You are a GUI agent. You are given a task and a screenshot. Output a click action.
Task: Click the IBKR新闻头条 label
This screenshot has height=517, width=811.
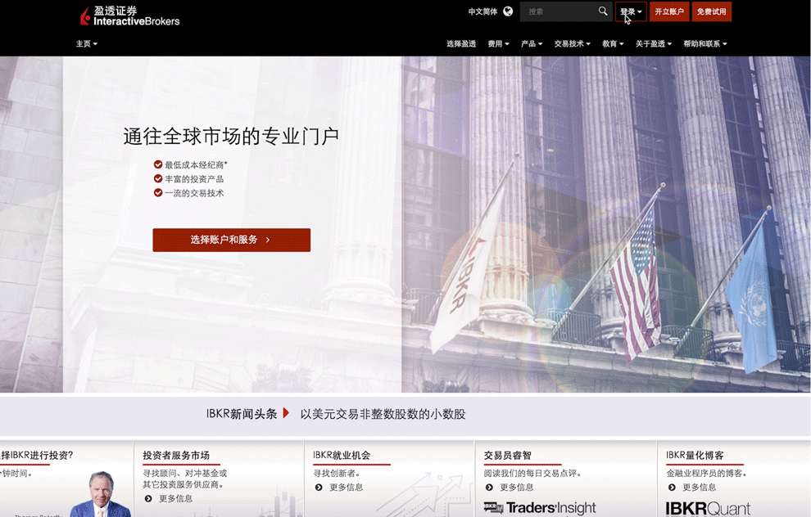pyautogui.click(x=242, y=414)
